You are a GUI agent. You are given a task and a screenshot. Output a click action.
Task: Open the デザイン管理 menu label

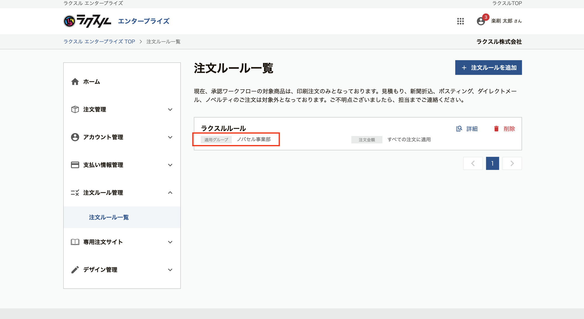click(100, 270)
